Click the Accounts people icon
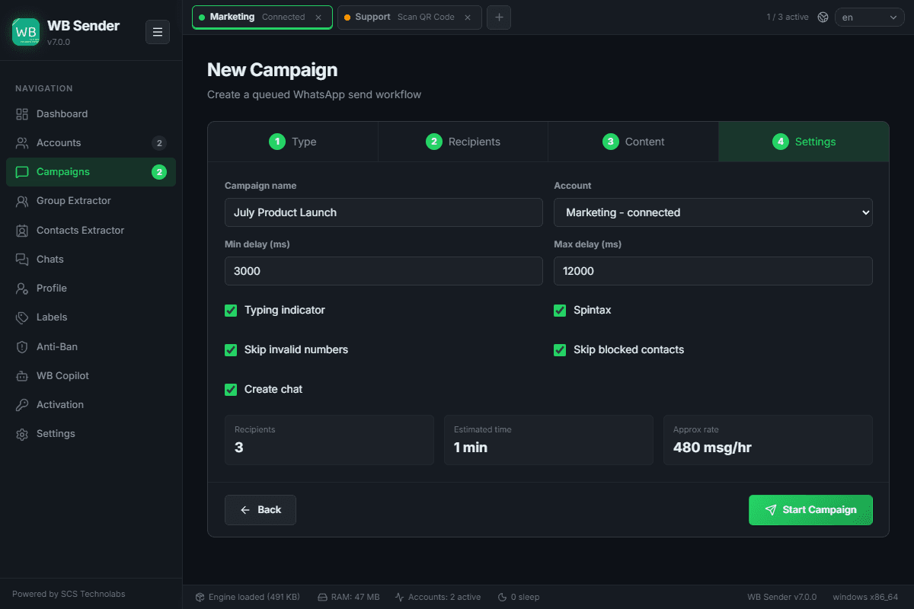 coord(22,143)
